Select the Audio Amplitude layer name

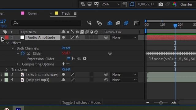click(41, 37)
